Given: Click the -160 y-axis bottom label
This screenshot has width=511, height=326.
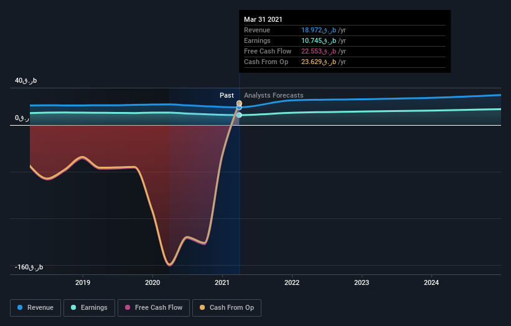Looking at the screenshot, I should click(x=29, y=267).
